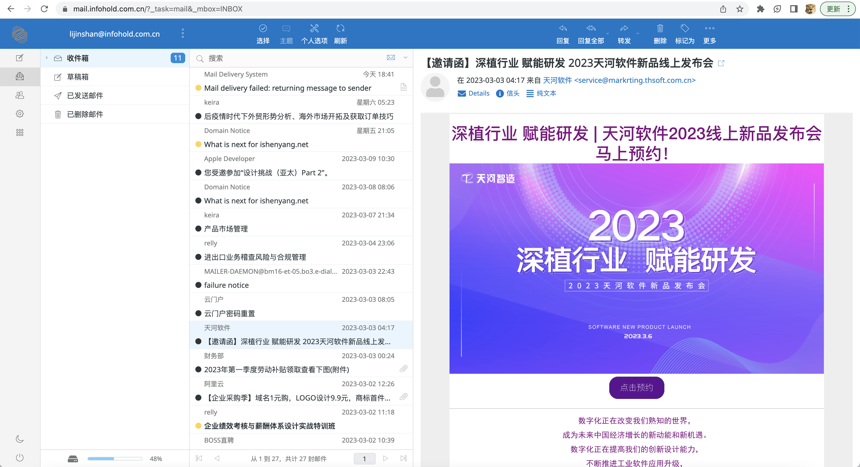Screen dimensions: 860x467
Task: Click the 删除 (Delete) trash icon
Action: (660, 34)
